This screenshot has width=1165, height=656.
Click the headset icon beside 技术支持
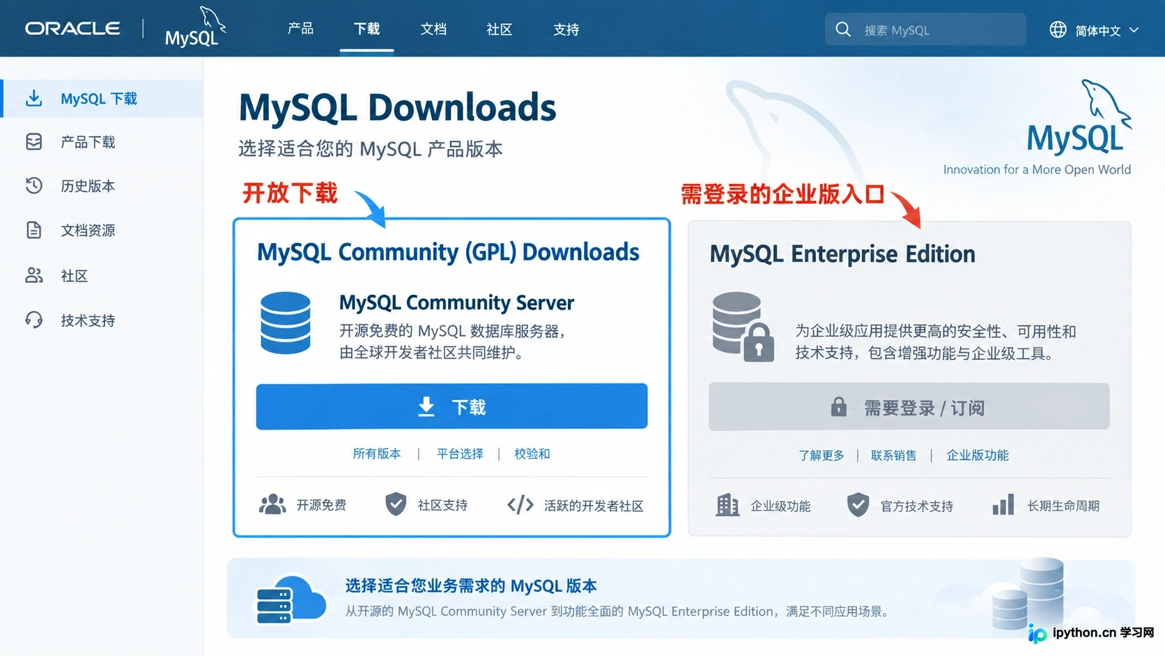[x=33, y=320]
